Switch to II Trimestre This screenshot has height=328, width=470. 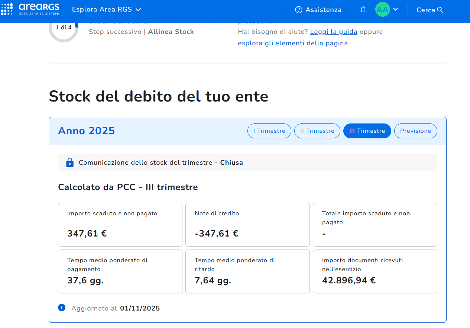point(317,131)
